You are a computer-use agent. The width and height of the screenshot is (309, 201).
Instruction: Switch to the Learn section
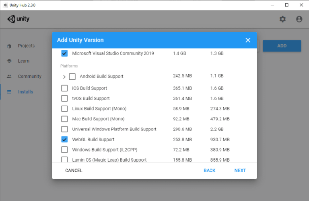click(23, 61)
